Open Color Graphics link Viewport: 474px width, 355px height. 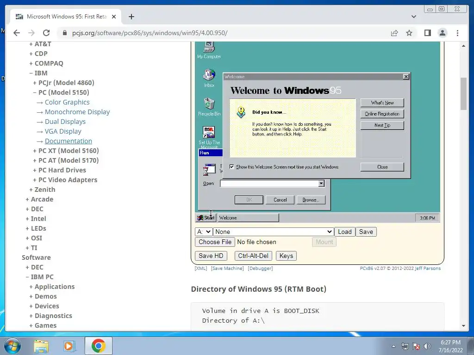[67, 102]
